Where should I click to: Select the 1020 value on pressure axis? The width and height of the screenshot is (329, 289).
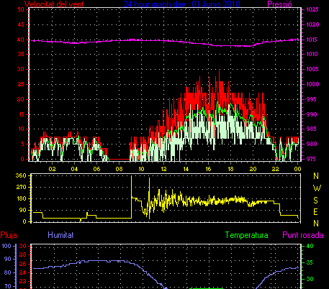(x=312, y=24)
